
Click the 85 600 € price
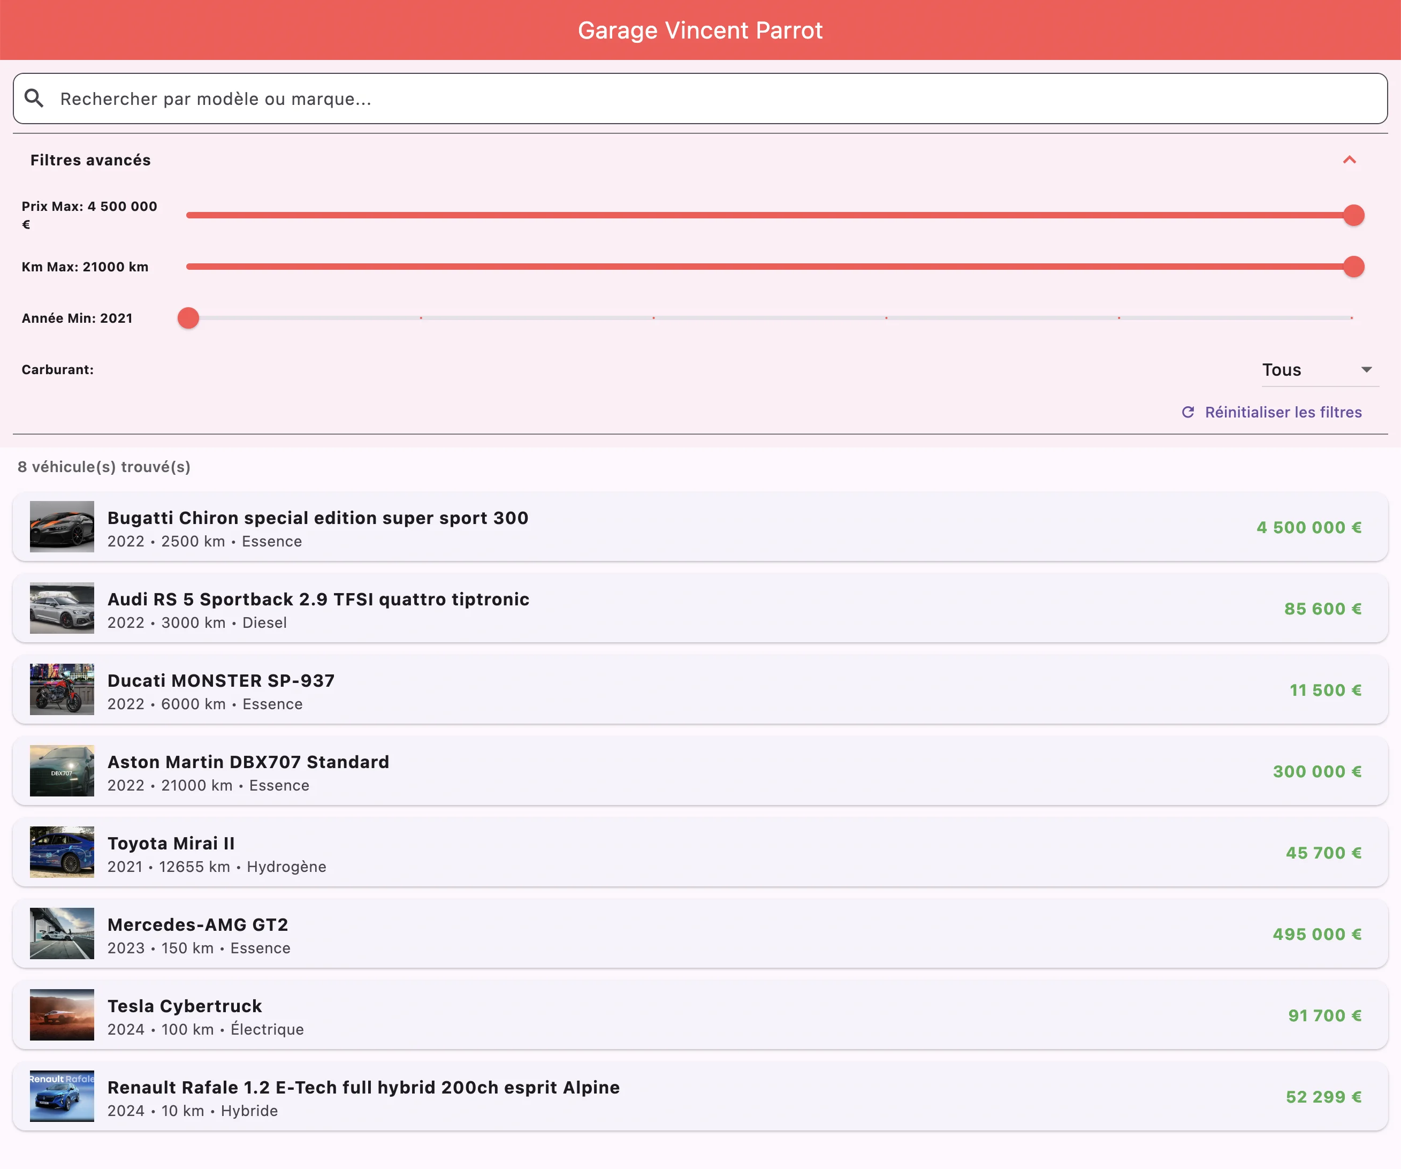[x=1323, y=609]
